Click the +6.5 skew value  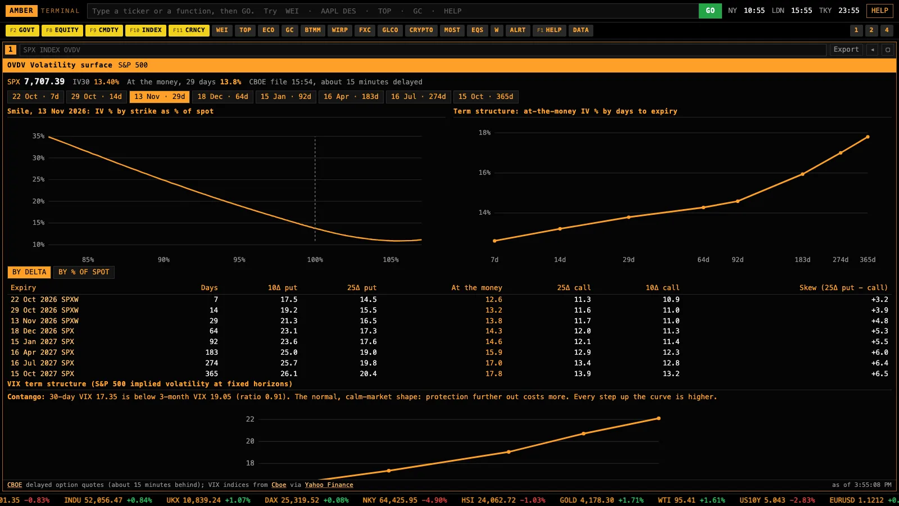point(880,374)
